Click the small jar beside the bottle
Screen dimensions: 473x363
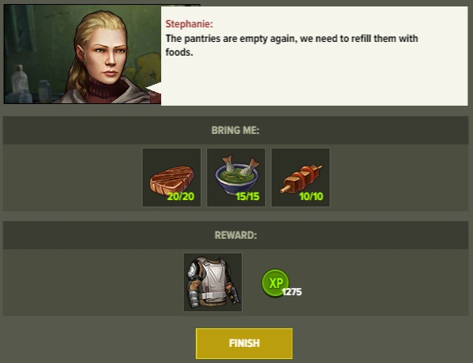point(44,90)
